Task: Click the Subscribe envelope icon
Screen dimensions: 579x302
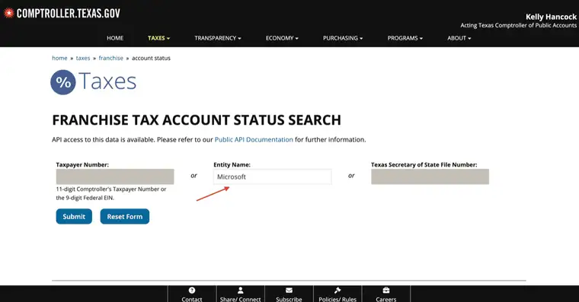Action: pos(289,291)
